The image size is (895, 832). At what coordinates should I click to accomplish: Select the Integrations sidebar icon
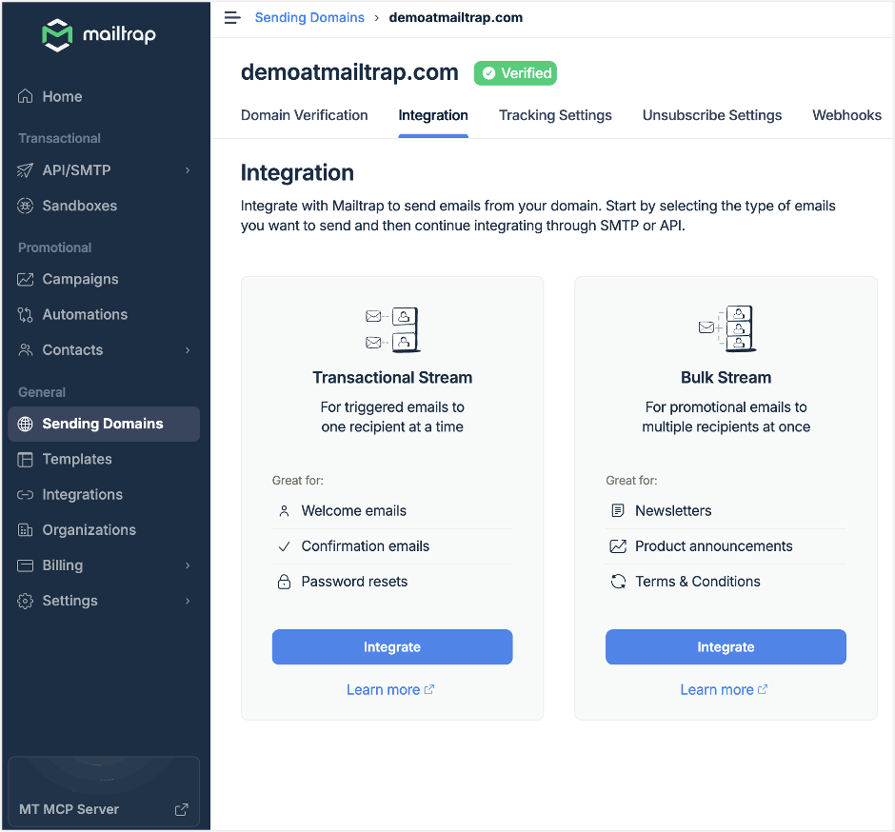click(26, 494)
